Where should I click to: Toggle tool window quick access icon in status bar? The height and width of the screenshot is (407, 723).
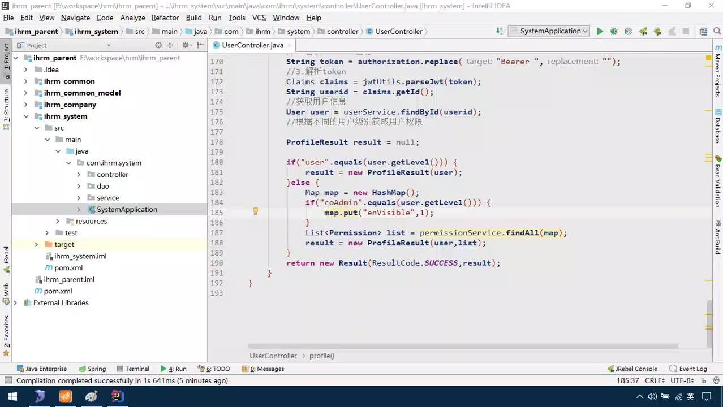click(x=7, y=381)
